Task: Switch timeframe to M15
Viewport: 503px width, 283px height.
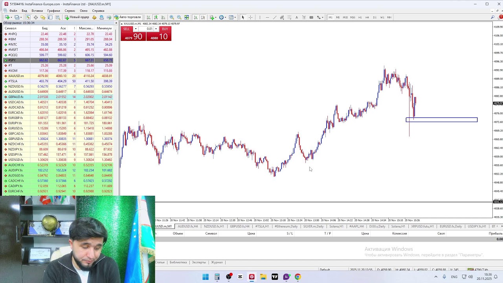Action: (345, 17)
